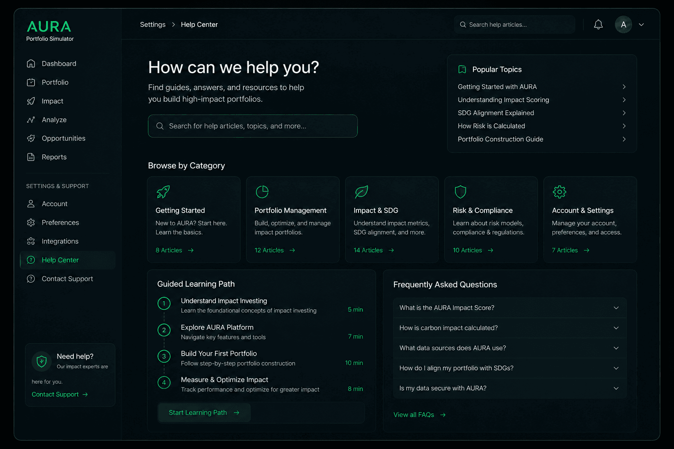Click View all FAQs link
674x449 pixels.
(419, 415)
